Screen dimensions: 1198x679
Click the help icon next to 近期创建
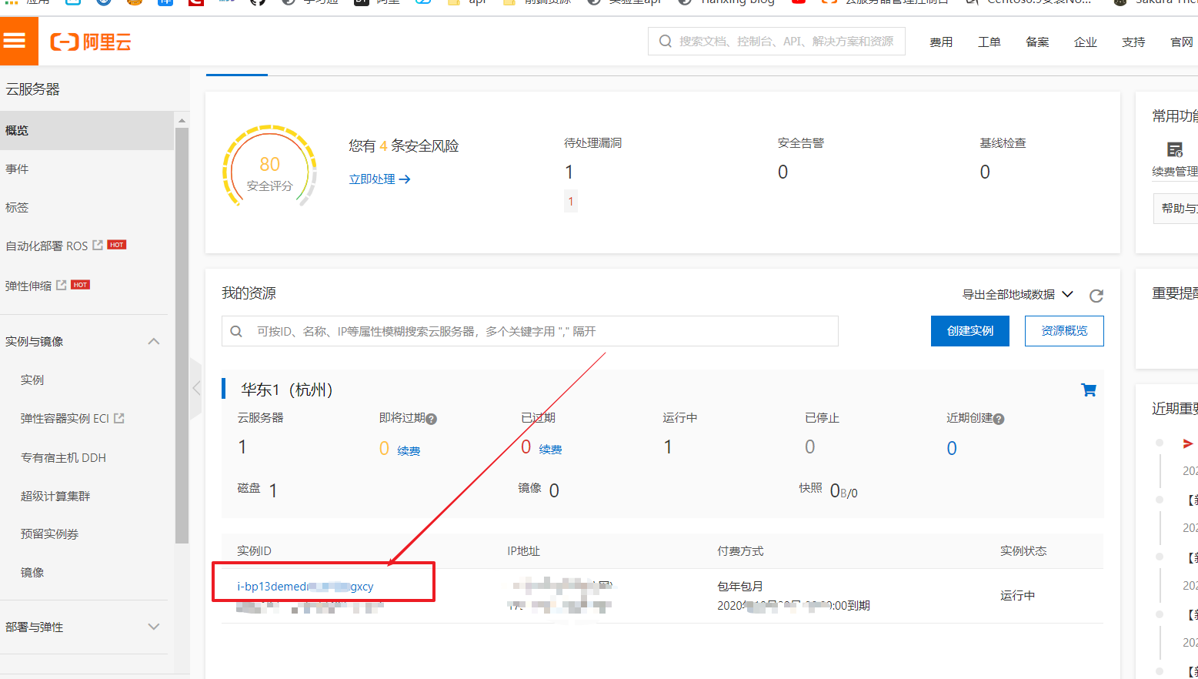point(998,418)
